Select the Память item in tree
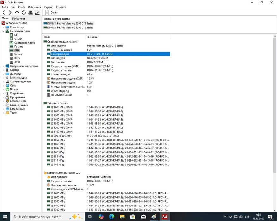The height and width of the screenshot is (221, 277). click(x=19, y=46)
